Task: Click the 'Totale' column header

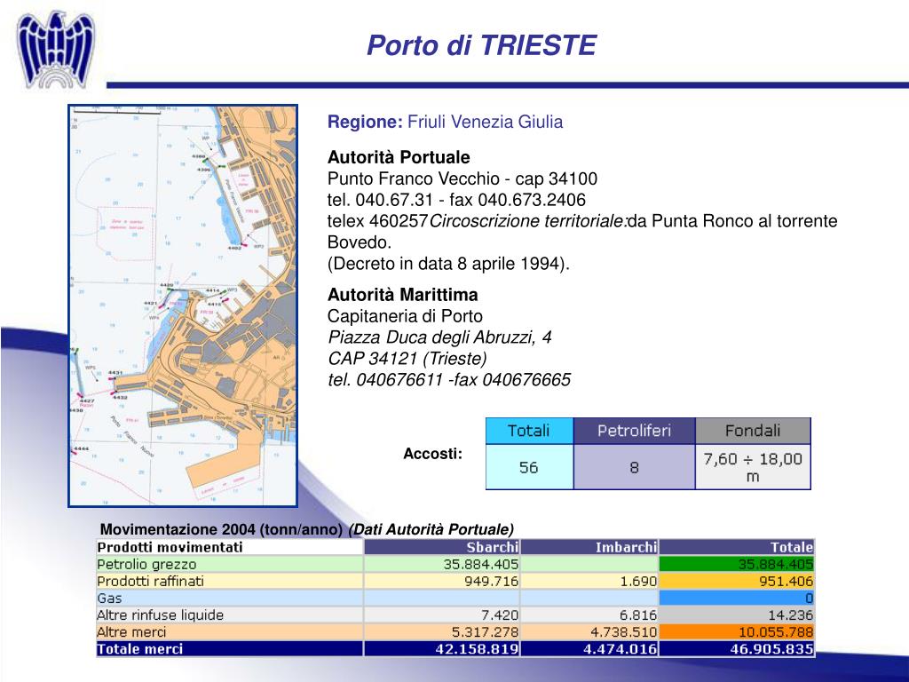Action: pos(737,547)
